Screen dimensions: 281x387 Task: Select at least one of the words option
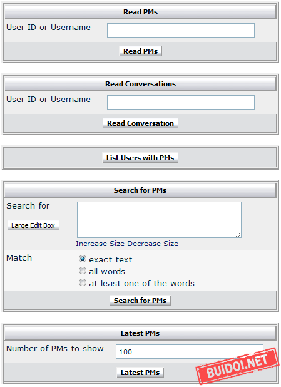tap(83, 282)
